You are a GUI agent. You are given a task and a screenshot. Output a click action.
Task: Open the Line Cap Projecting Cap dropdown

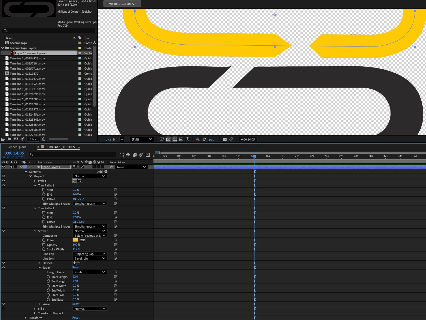pos(90,254)
